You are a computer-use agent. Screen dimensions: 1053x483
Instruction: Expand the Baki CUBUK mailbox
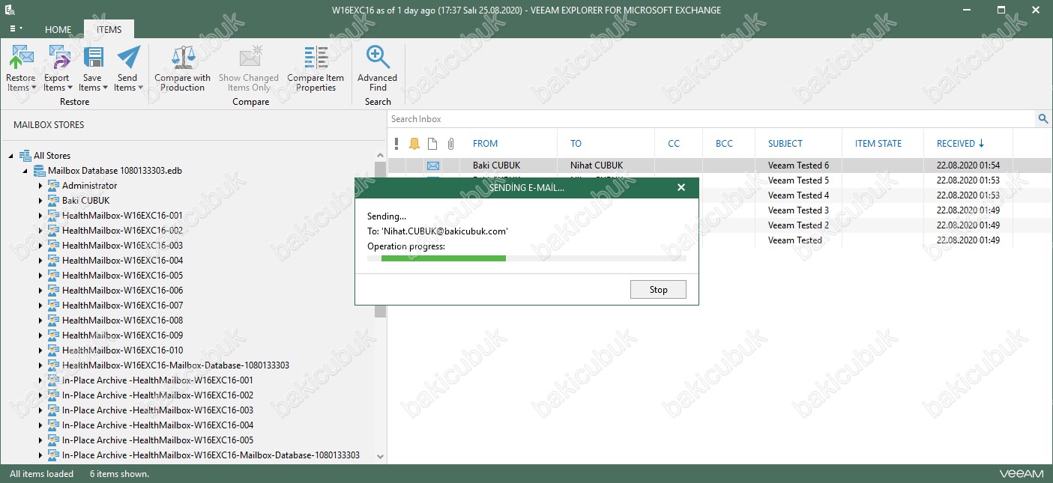click(x=40, y=201)
